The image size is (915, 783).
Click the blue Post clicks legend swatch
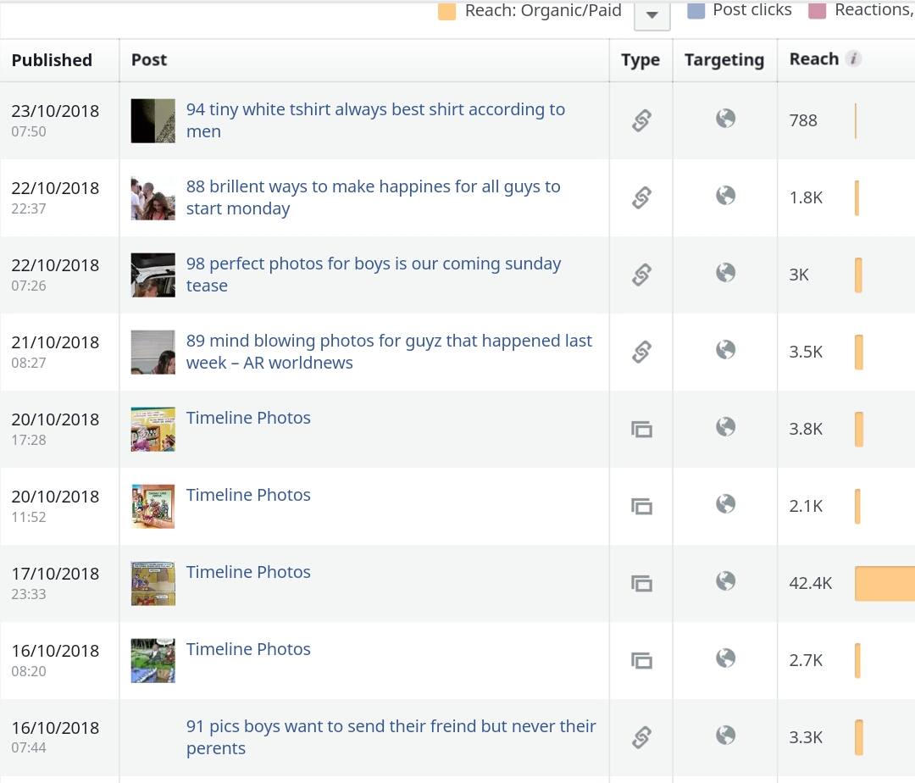coord(696,11)
